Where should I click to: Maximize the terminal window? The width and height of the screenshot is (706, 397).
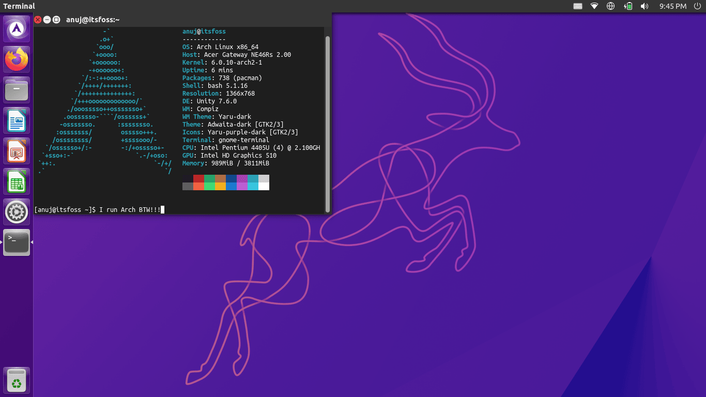coord(56,20)
